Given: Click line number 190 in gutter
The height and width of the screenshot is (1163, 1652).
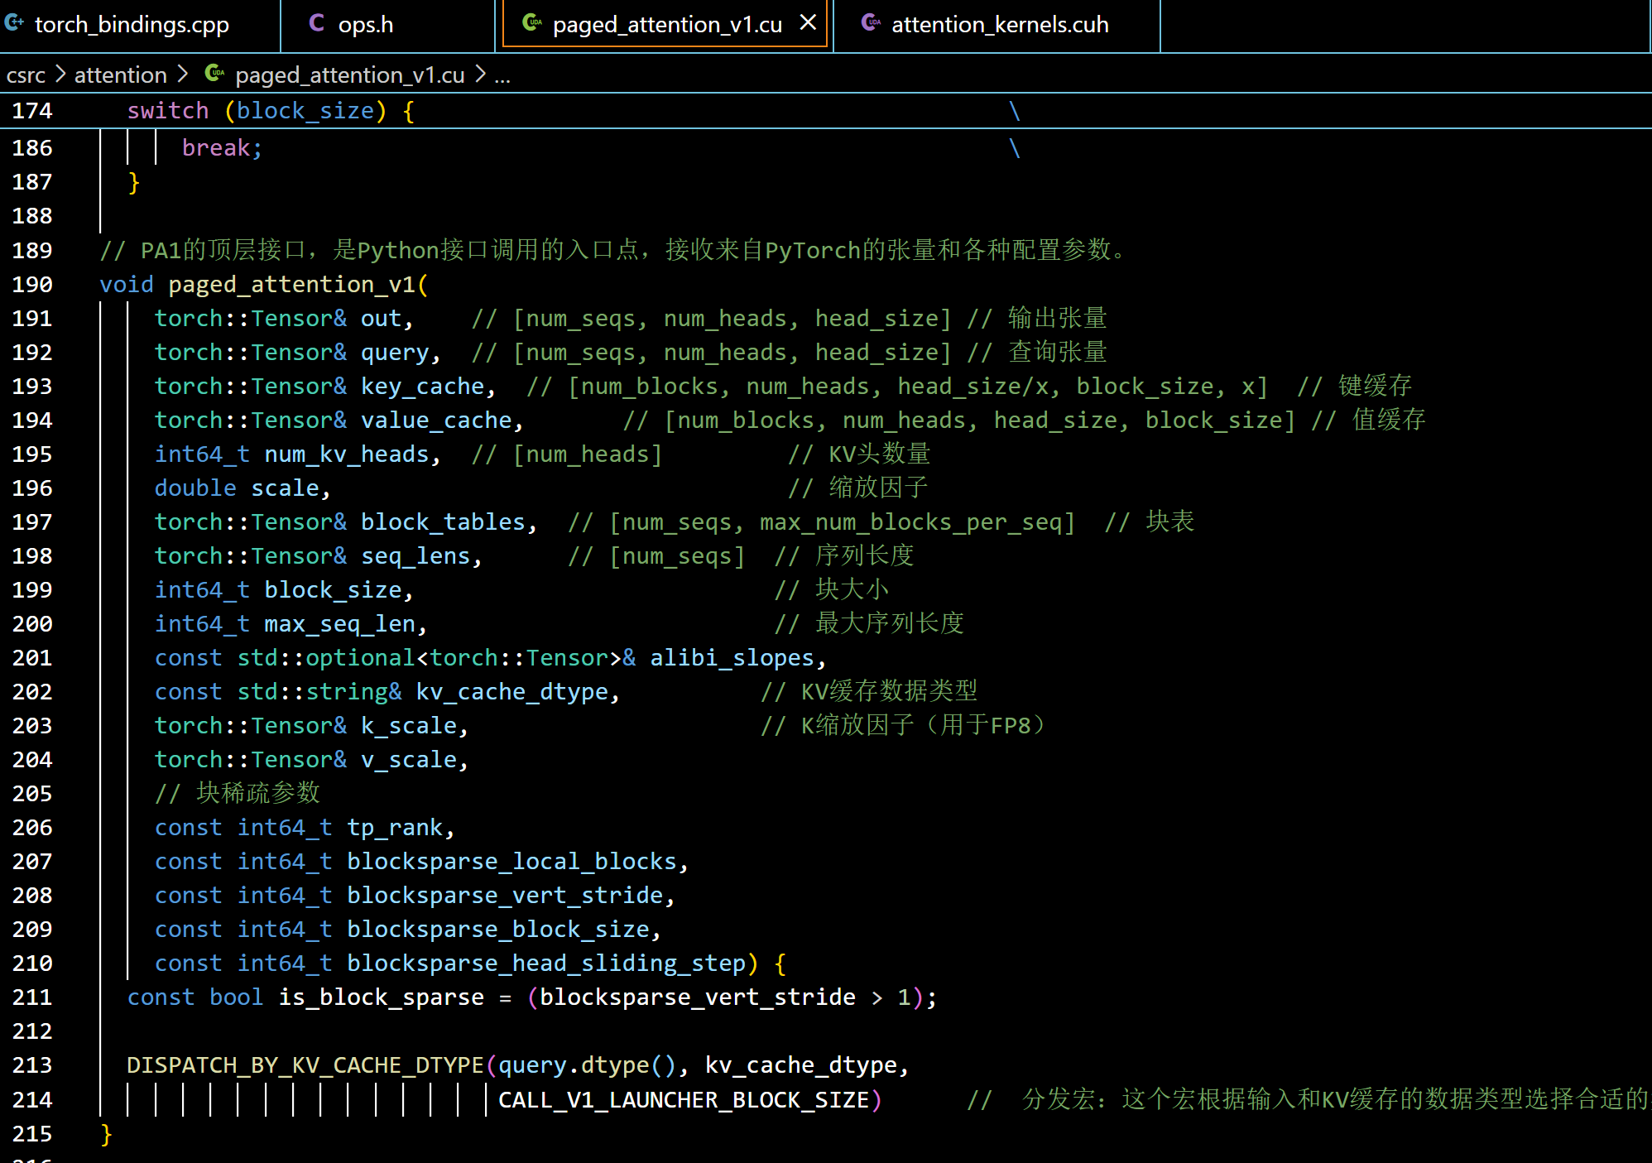Looking at the screenshot, I should click(x=32, y=285).
